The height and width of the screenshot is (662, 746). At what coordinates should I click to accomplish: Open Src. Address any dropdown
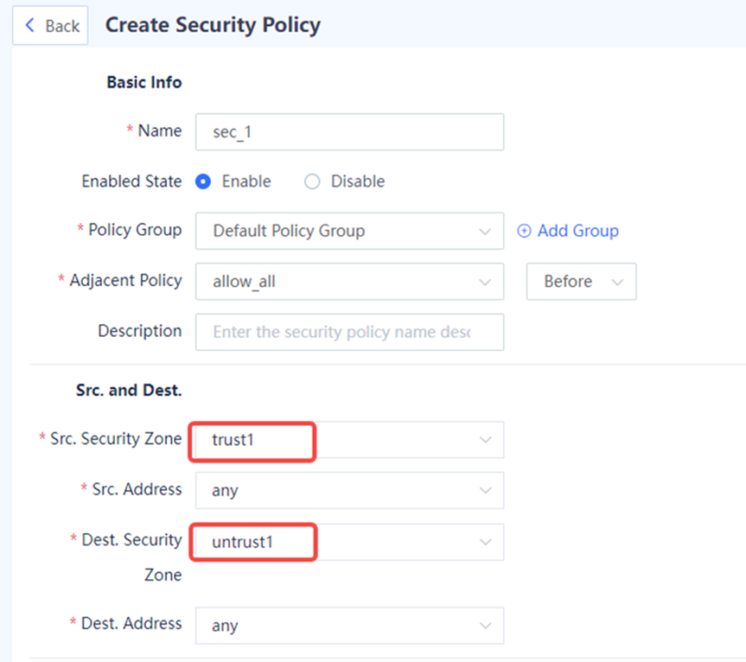point(349,490)
